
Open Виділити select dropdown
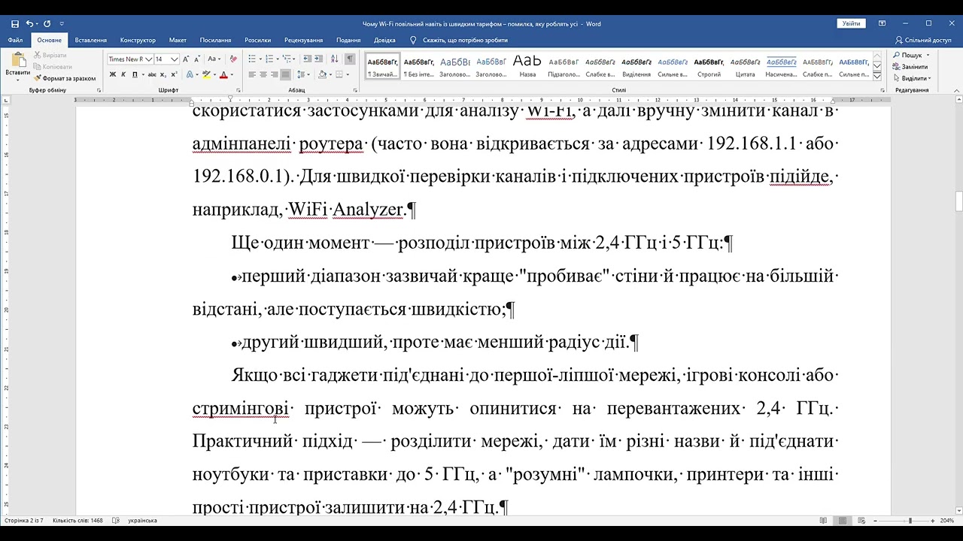coord(912,78)
